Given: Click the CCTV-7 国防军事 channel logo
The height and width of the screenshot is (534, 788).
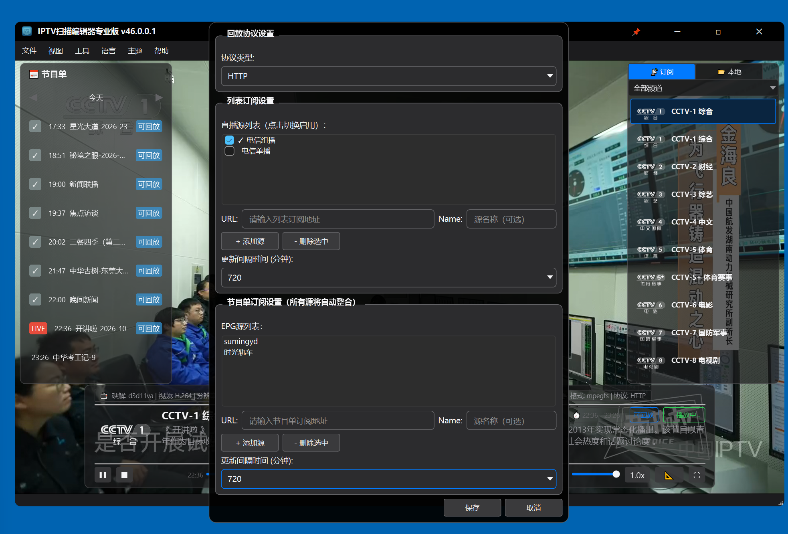Looking at the screenshot, I should coord(651,335).
